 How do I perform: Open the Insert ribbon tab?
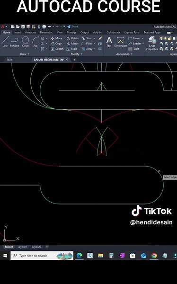pyautogui.click(x=18, y=32)
